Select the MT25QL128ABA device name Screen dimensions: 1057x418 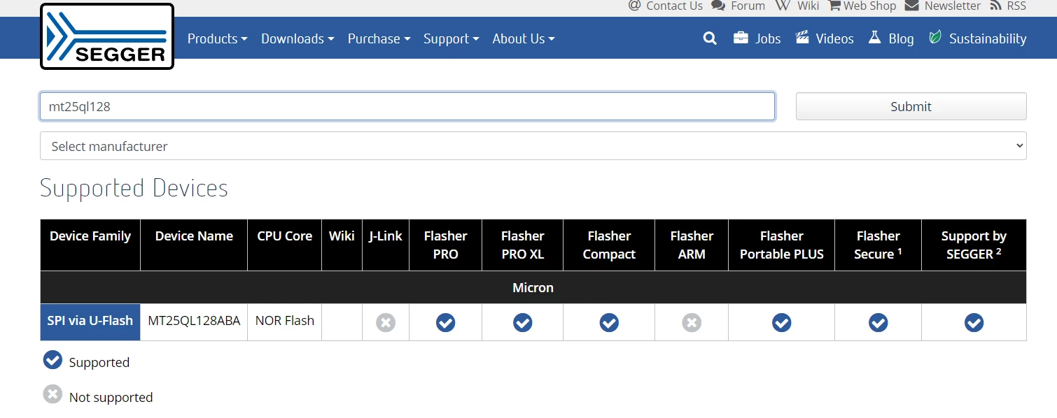coord(194,321)
